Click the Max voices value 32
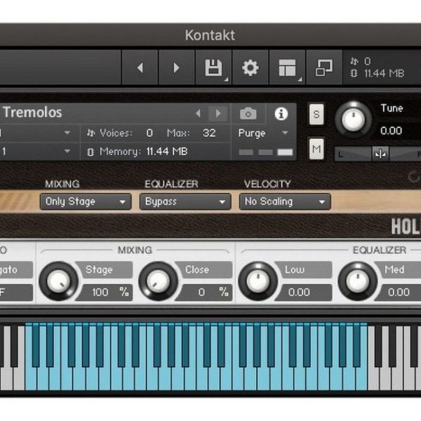421x421 pixels. click(x=209, y=133)
